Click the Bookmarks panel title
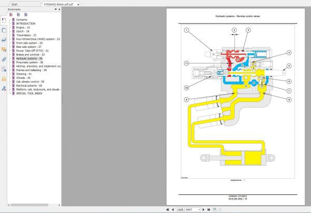This screenshot has height=213, width=311. [x=14, y=9]
